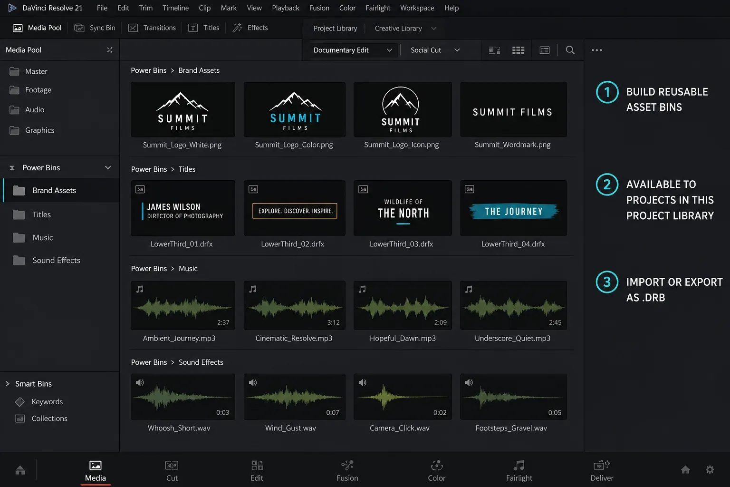The width and height of the screenshot is (730, 487).
Task: Select the LowerThird_04.drfx title thumbnail
Action: click(513, 208)
